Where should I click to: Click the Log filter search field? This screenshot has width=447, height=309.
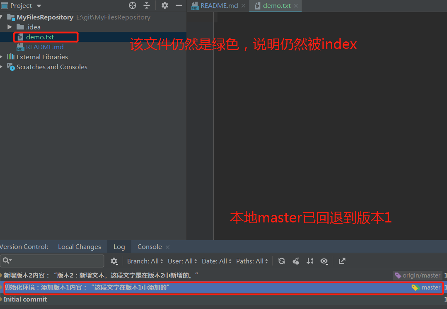[x=53, y=261]
